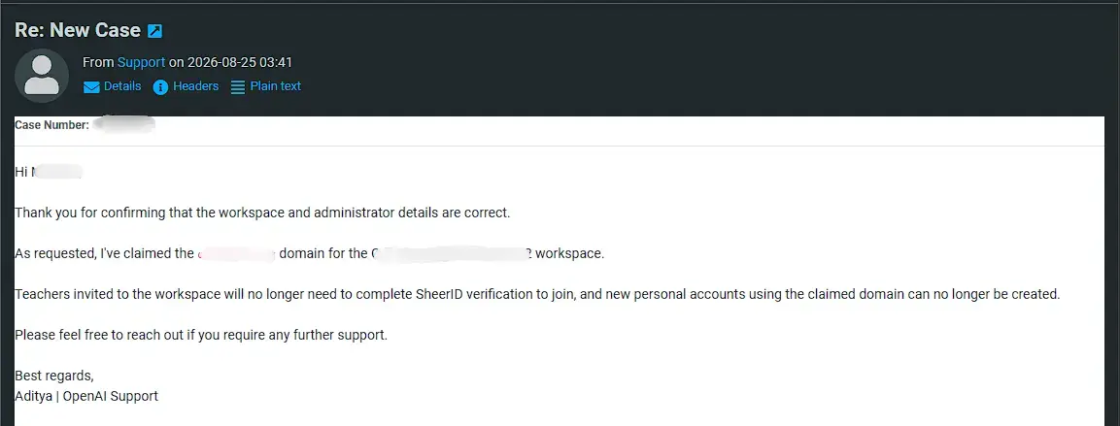Click the redacted red domain link

(236, 254)
